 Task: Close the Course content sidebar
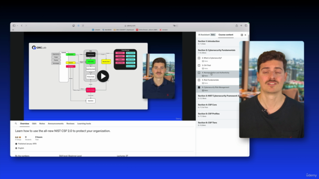pyautogui.click(x=245, y=35)
